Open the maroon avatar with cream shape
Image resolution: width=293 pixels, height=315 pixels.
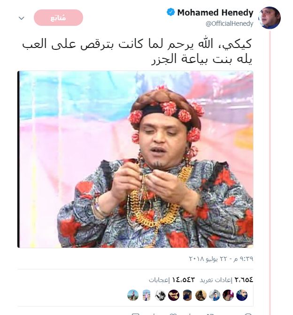[x=174, y=295]
